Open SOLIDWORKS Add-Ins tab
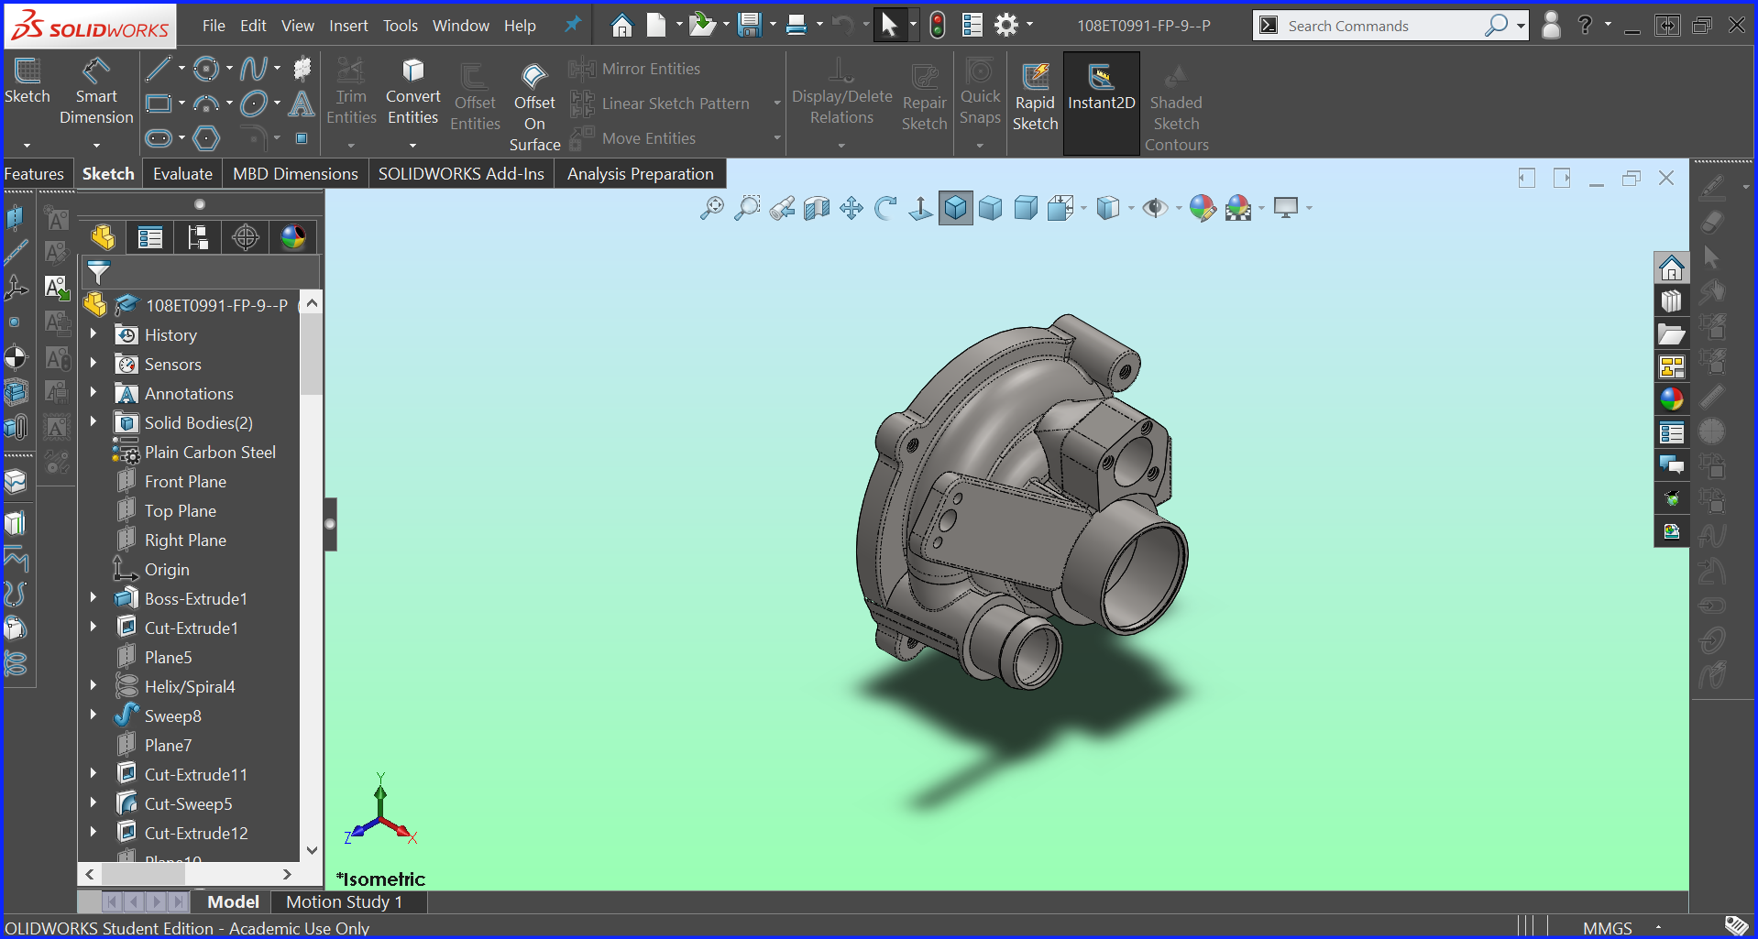 pos(461,174)
